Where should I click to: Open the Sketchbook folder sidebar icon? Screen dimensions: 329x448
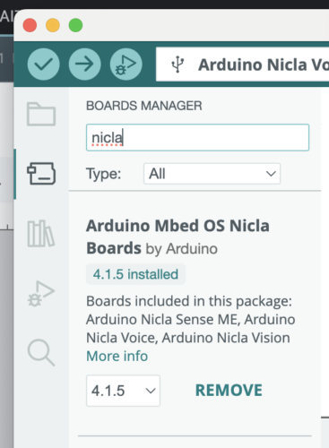tap(41, 114)
